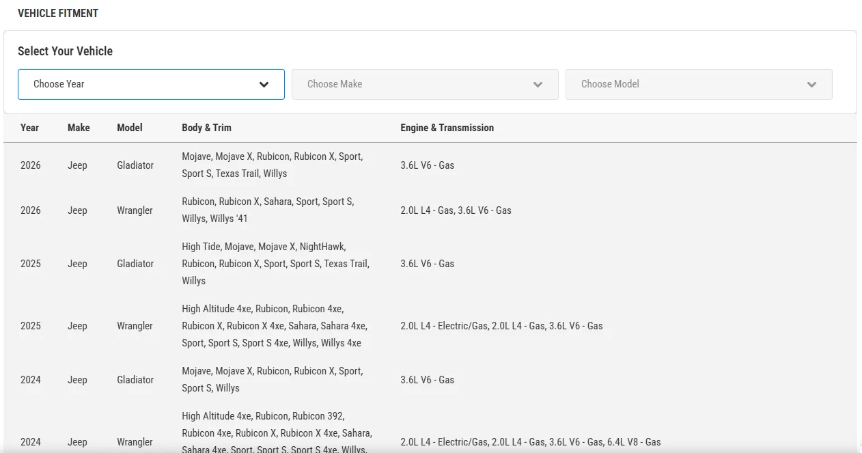This screenshot has width=862, height=453.
Task: Click the Select Your Vehicle heading
Action: click(65, 51)
